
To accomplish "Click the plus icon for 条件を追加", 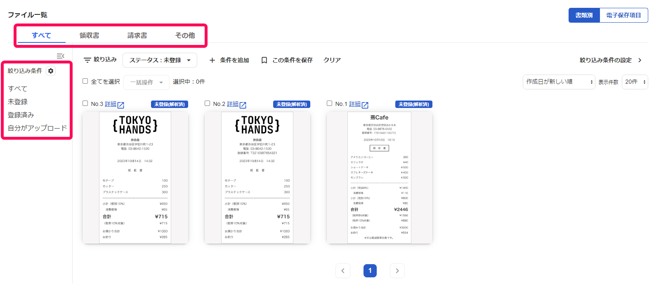I will coord(212,60).
